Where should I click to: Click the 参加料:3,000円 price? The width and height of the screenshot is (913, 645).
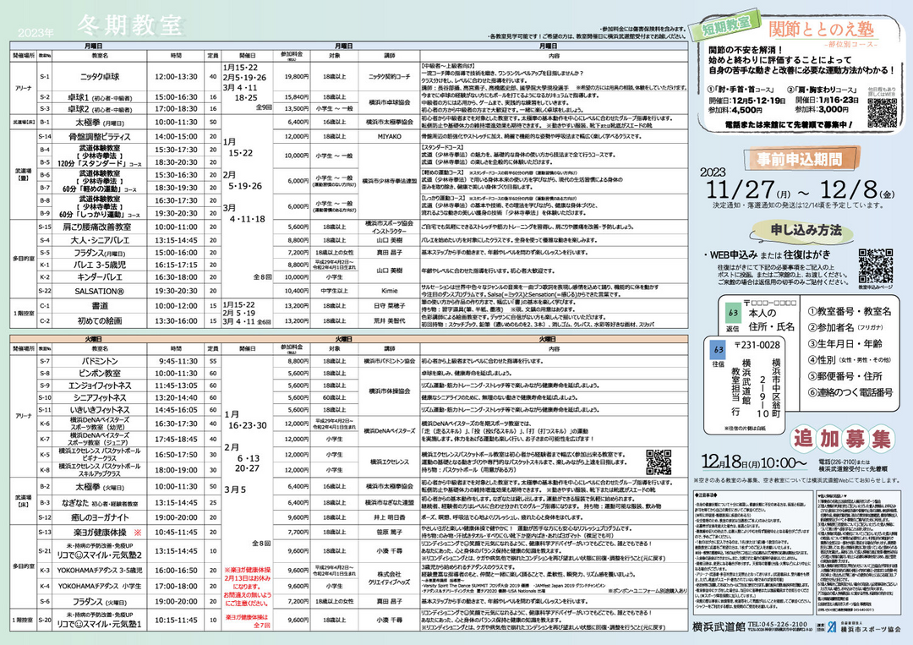click(822, 109)
